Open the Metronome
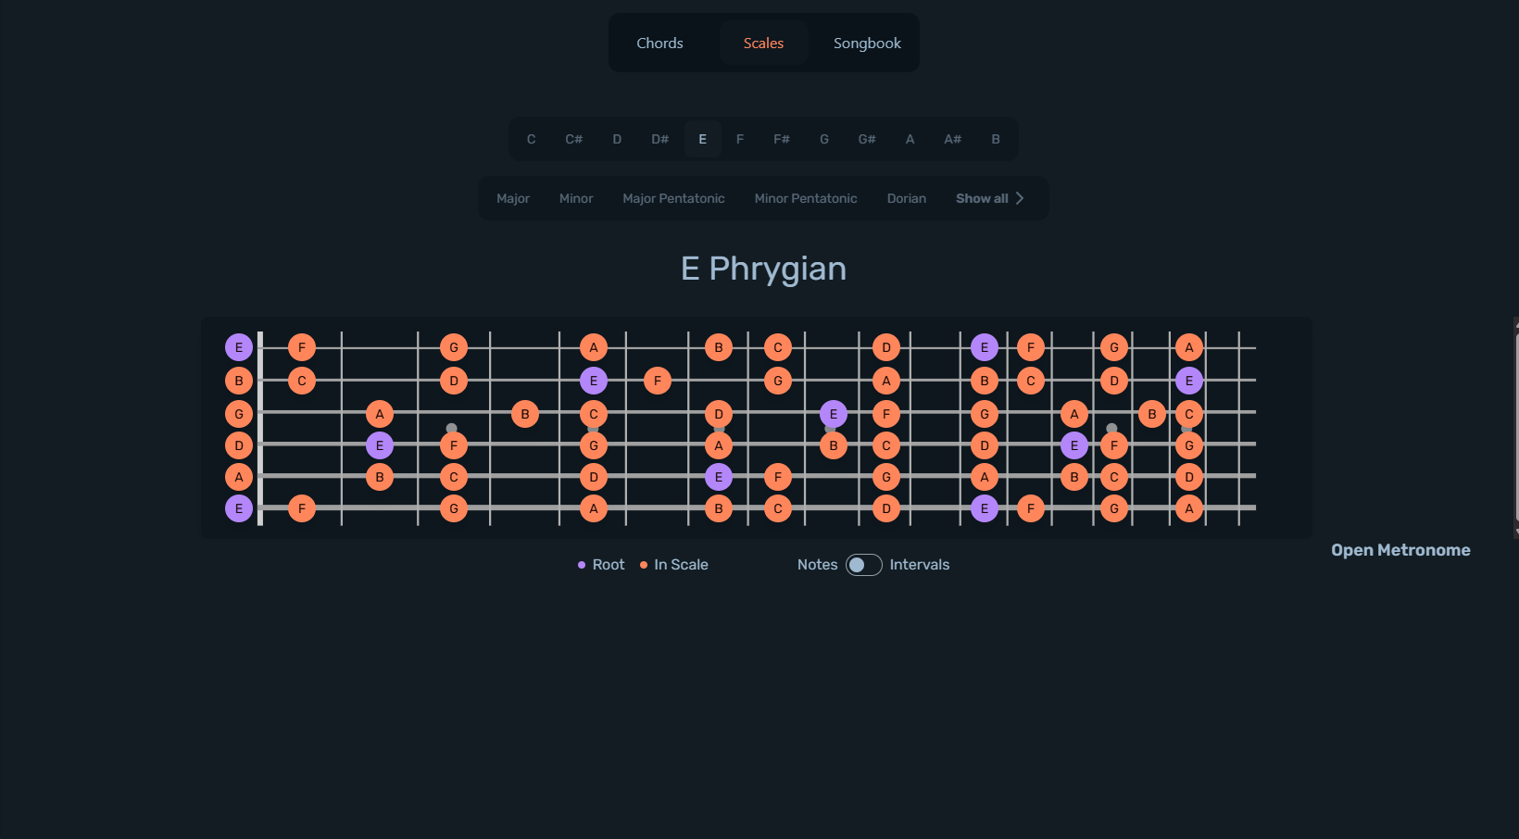Screen dimensions: 1519x839 click(1400, 549)
